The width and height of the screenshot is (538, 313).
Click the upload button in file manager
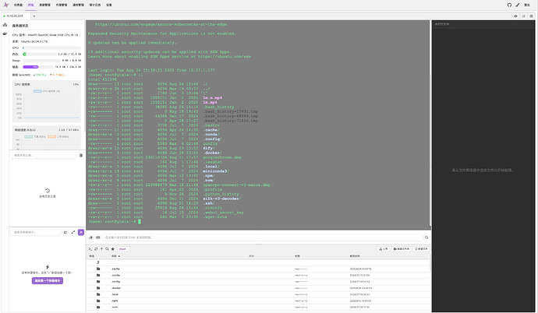[384, 249]
